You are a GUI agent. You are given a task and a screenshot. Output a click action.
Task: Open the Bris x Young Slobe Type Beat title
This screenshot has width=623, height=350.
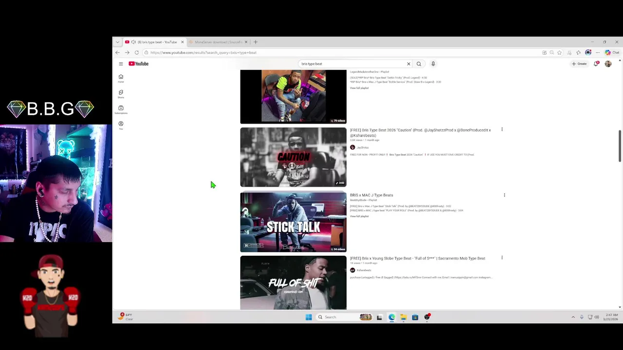click(x=418, y=258)
